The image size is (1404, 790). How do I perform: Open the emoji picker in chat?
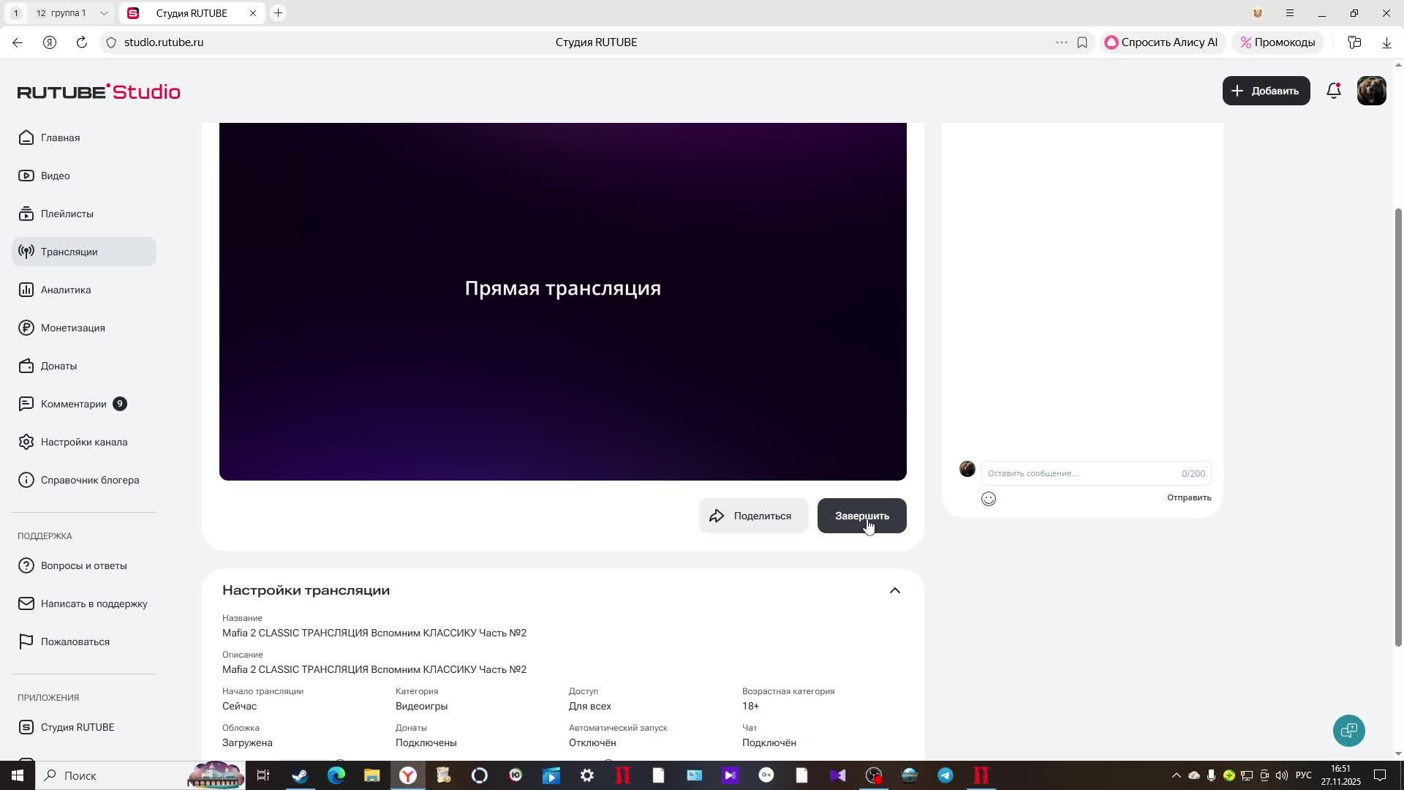[989, 499]
